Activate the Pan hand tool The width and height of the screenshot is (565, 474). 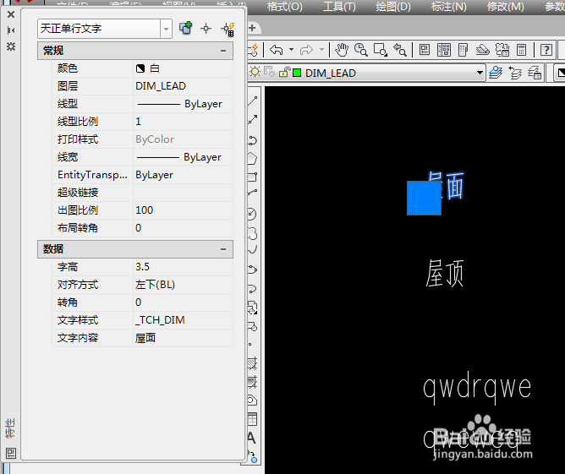click(341, 50)
